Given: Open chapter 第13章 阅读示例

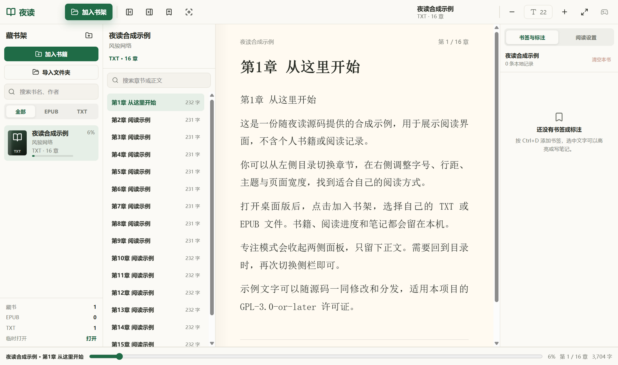Looking at the screenshot, I should click(155, 310).
